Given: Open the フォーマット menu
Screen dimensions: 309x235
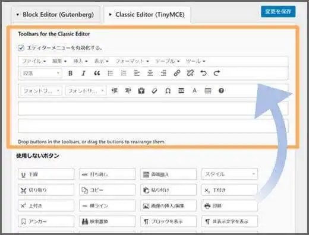Looking at the screenshot, I should (x=132, y=61).
